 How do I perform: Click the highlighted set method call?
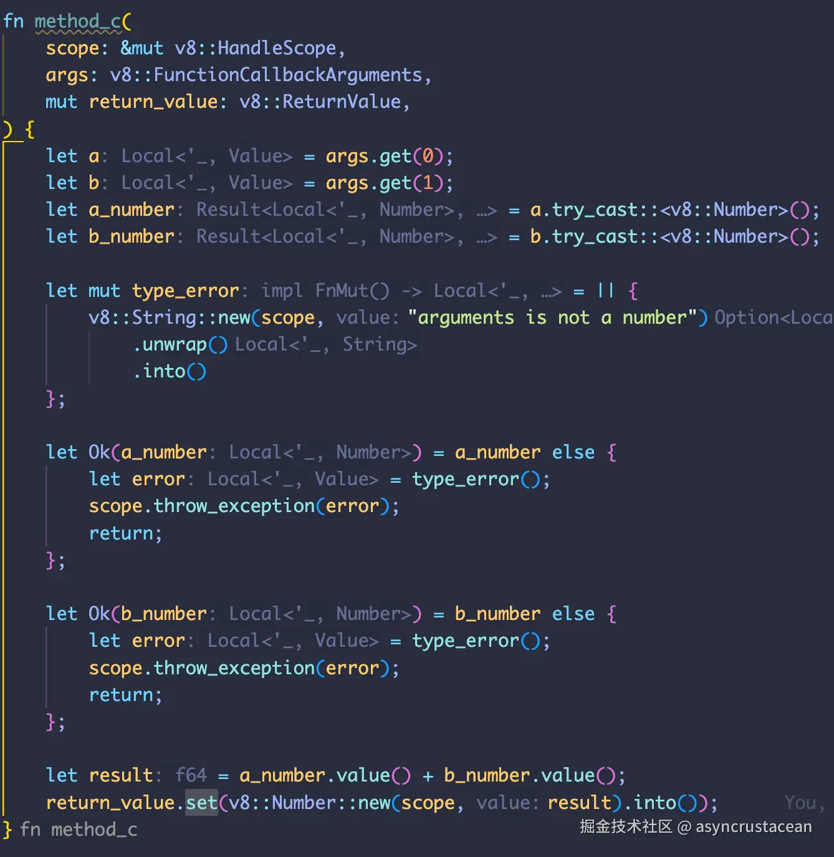pyautogui.click(x=202, y=802)
